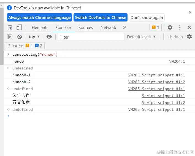195x156 pixels.
Task: Open console settings gear beside 1 hidden
Action: [x=189, y=37]
